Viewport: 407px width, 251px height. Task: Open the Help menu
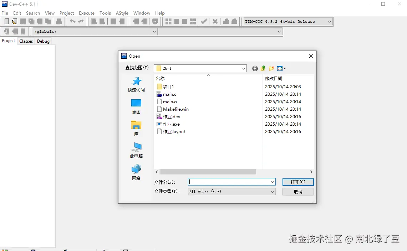(x=160, y=13)
